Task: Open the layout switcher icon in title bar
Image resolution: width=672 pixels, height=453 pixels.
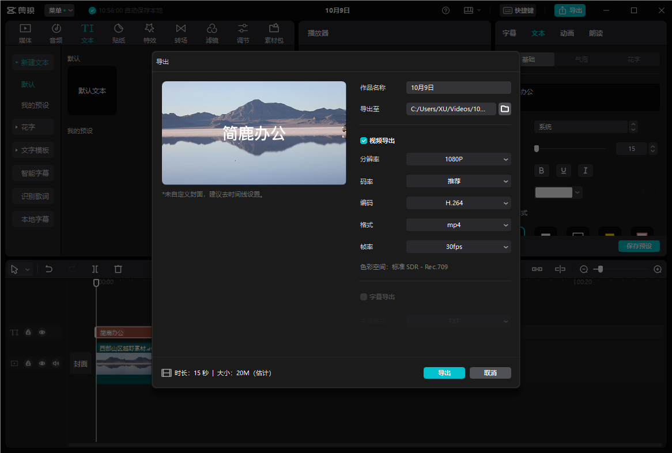Action: (x=469, y=10)
